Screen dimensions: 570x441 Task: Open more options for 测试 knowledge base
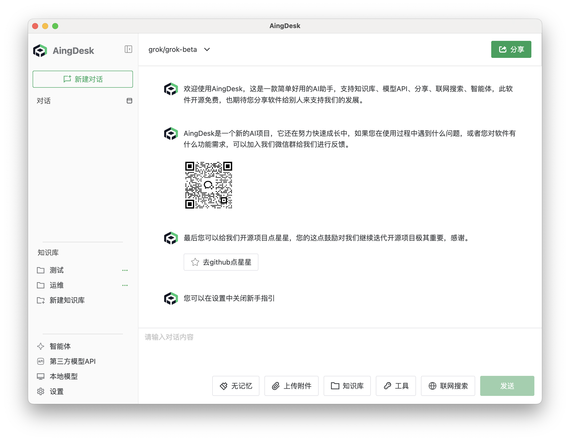[125, 270]
